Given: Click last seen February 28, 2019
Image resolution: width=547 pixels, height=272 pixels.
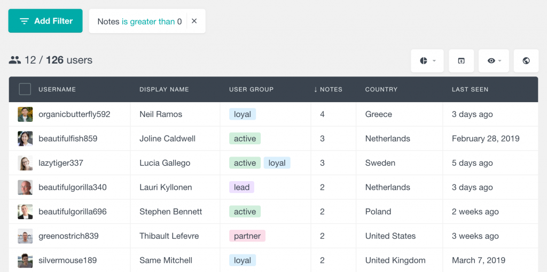Looking at the screenshot, I should (x=486, y=138).
